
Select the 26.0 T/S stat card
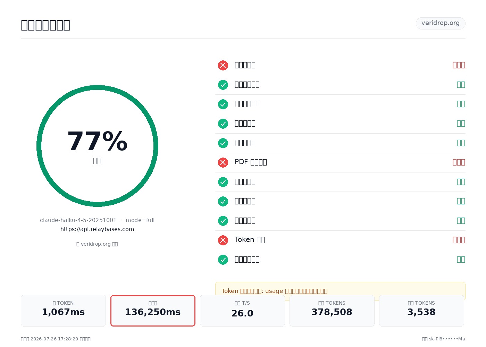tap(242, 311)
